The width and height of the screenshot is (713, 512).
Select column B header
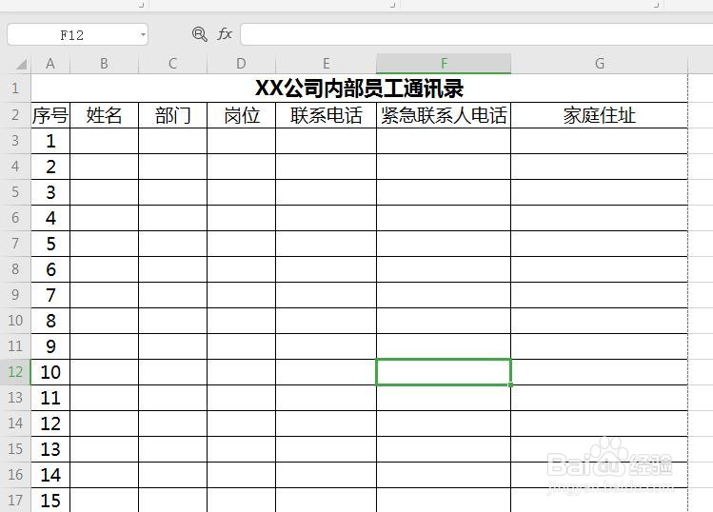(x=104, y=64)
